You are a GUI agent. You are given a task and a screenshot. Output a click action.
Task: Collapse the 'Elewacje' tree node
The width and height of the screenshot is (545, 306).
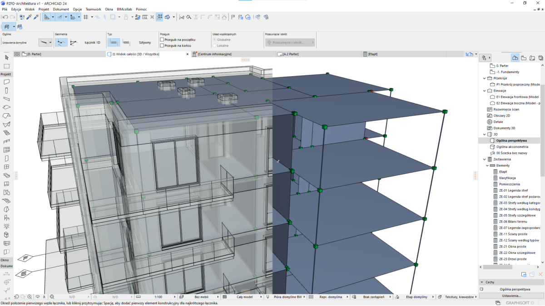pos(485,91)
